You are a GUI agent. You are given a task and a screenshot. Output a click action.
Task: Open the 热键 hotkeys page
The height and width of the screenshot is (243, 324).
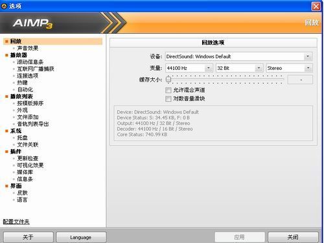pyautogui.click(x=23, y=82)
